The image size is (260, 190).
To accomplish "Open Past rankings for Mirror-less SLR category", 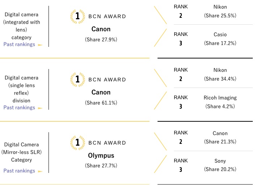I will [x=19, y=171].
